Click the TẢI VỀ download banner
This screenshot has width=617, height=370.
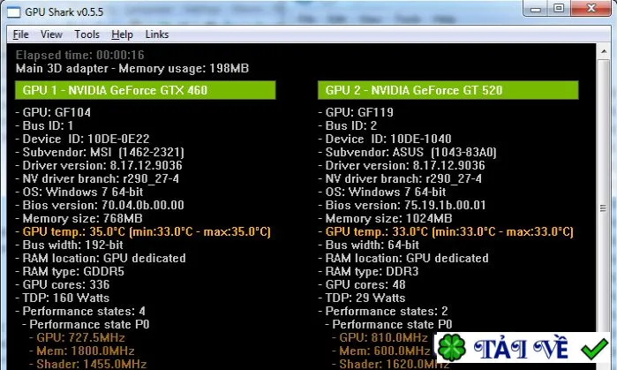(x=523, y=348)
